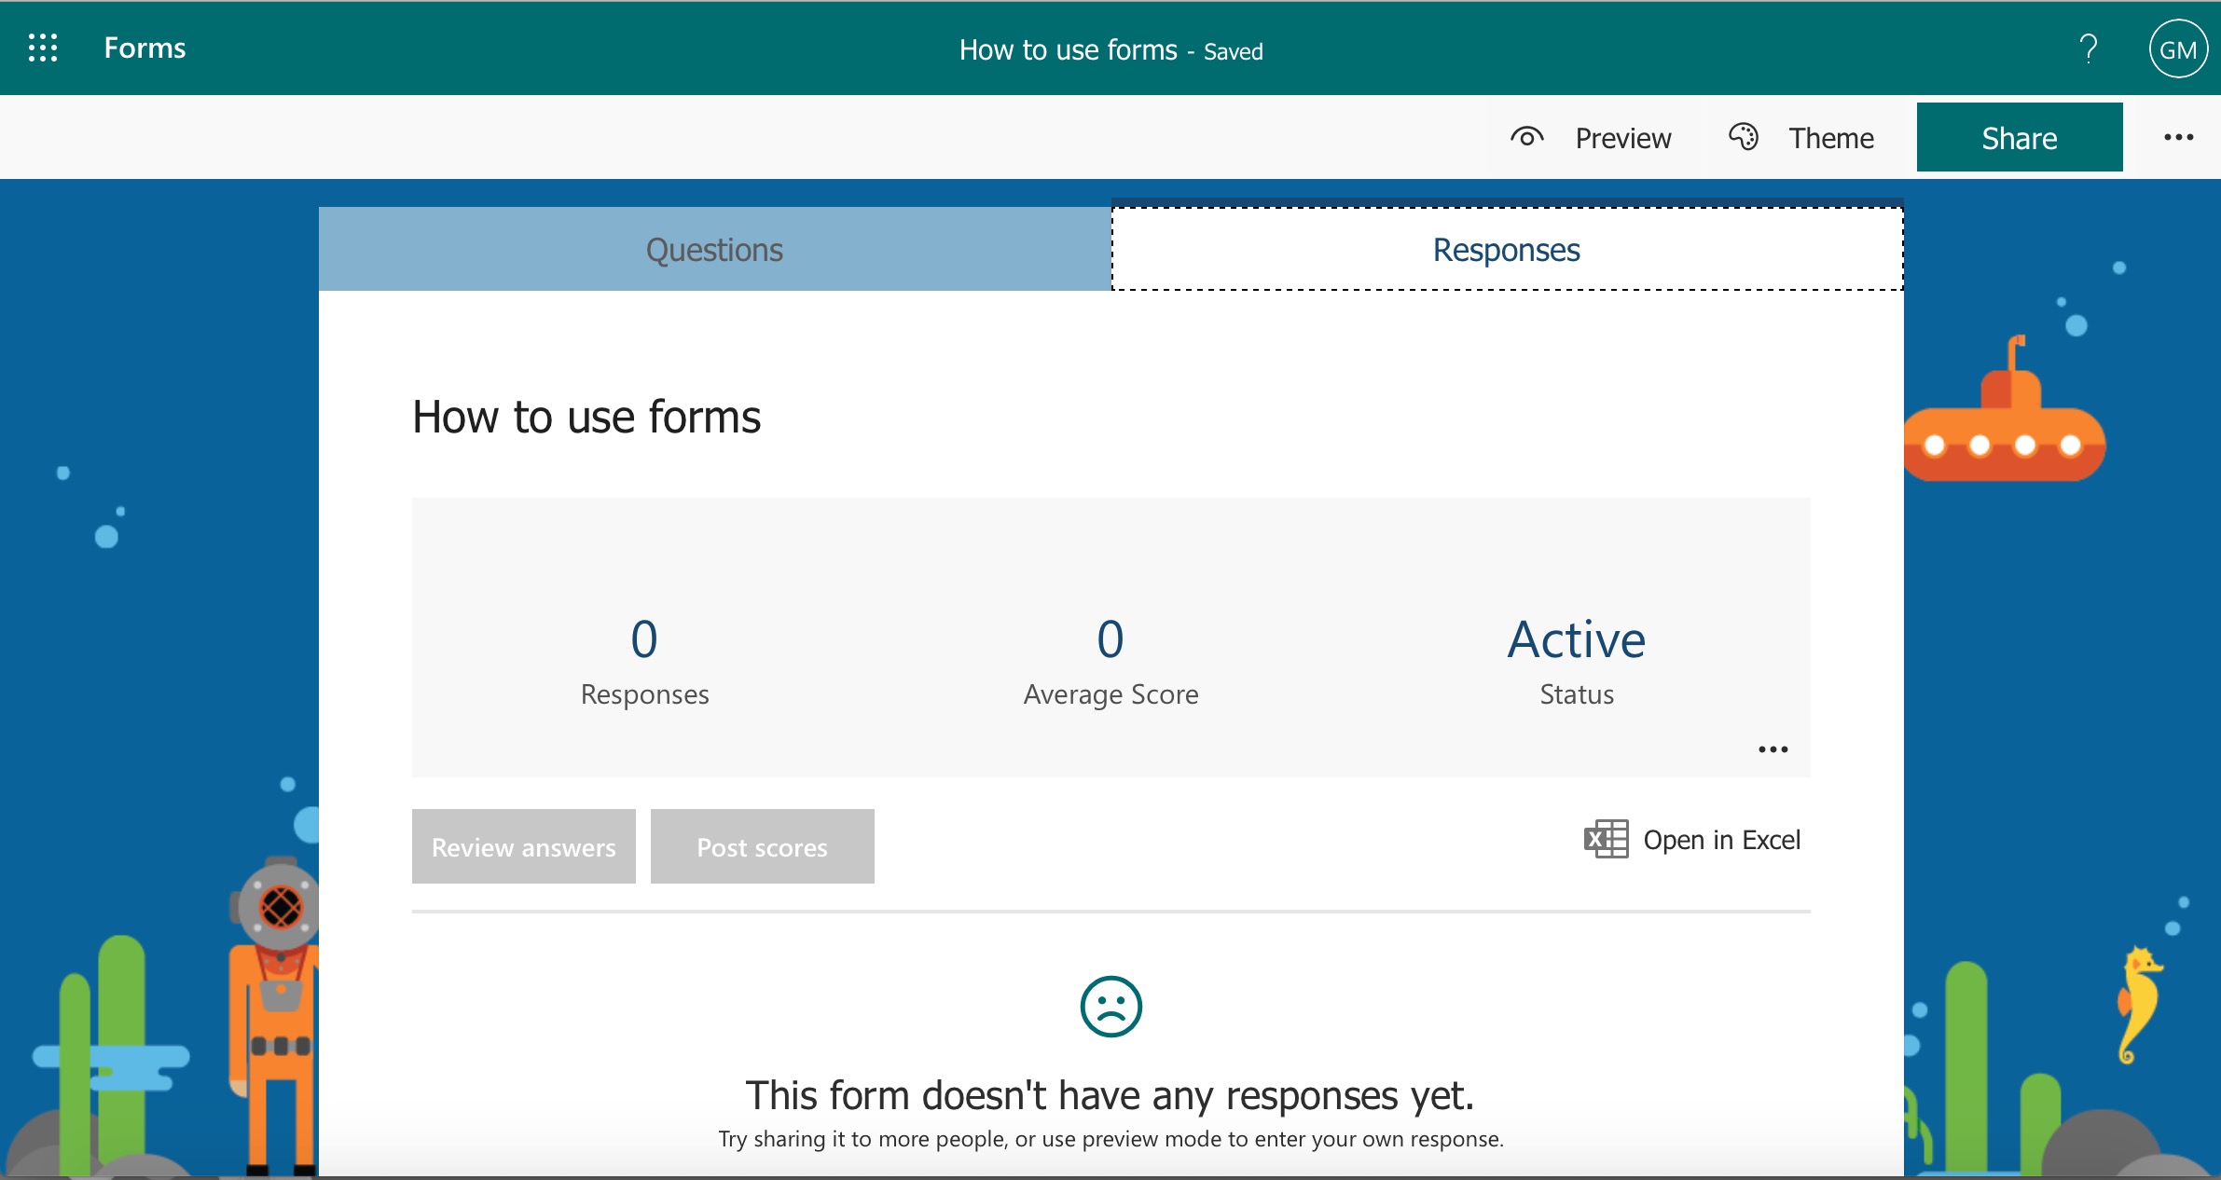Select the Responses tab
The height and width of the screenshot is (1180, 2221).
pyautogui.click(x=1506, y=250)
